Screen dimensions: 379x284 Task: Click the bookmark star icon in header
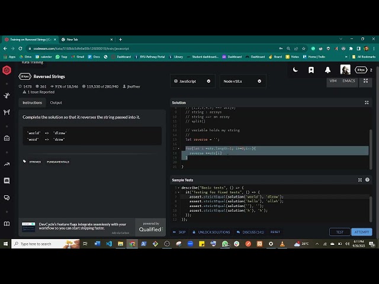point(311,70)
